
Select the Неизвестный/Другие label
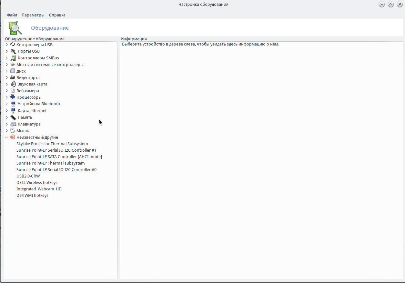coord(37,137)
